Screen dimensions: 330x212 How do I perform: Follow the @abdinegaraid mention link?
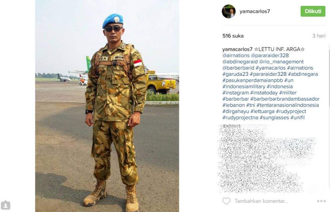pyautogui.click(x=240, y=62)
